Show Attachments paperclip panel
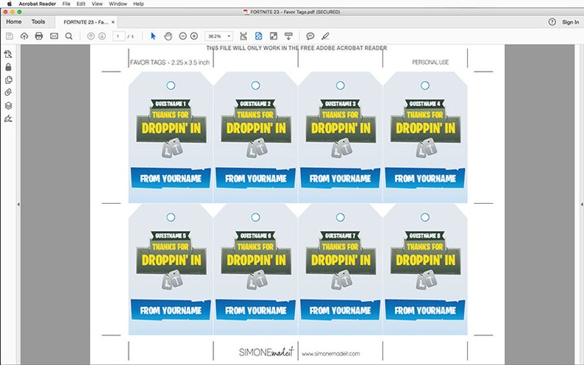584x365 pixels. [8, 93]
